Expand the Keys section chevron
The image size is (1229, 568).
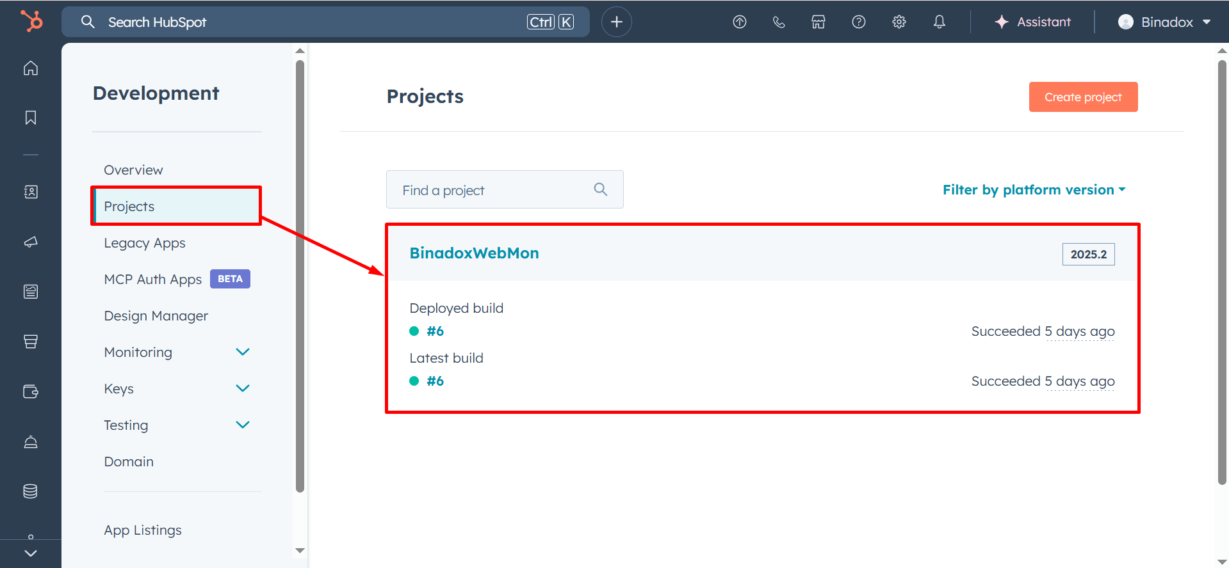click(x=243, y=388)
